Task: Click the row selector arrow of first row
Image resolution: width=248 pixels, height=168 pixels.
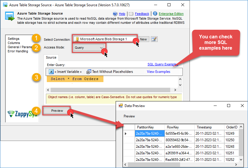Action: click(125, 134)
